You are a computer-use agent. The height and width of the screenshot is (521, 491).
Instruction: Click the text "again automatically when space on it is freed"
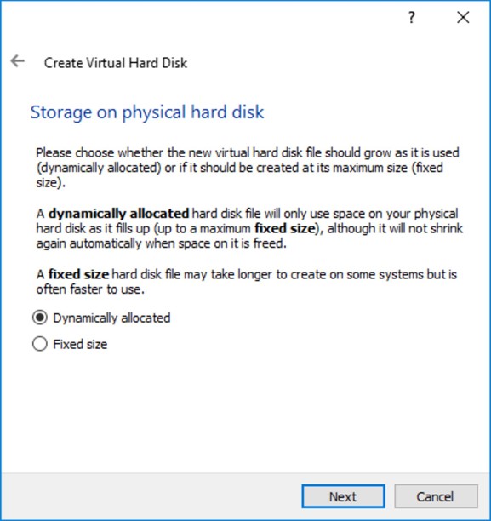pos(161,243)
